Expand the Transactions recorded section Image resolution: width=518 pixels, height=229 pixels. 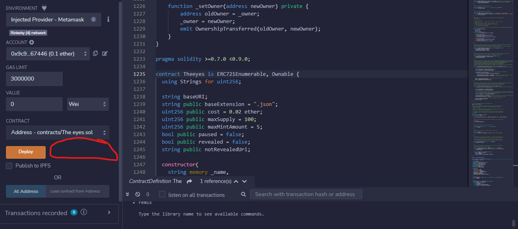(x=109, y=213)
